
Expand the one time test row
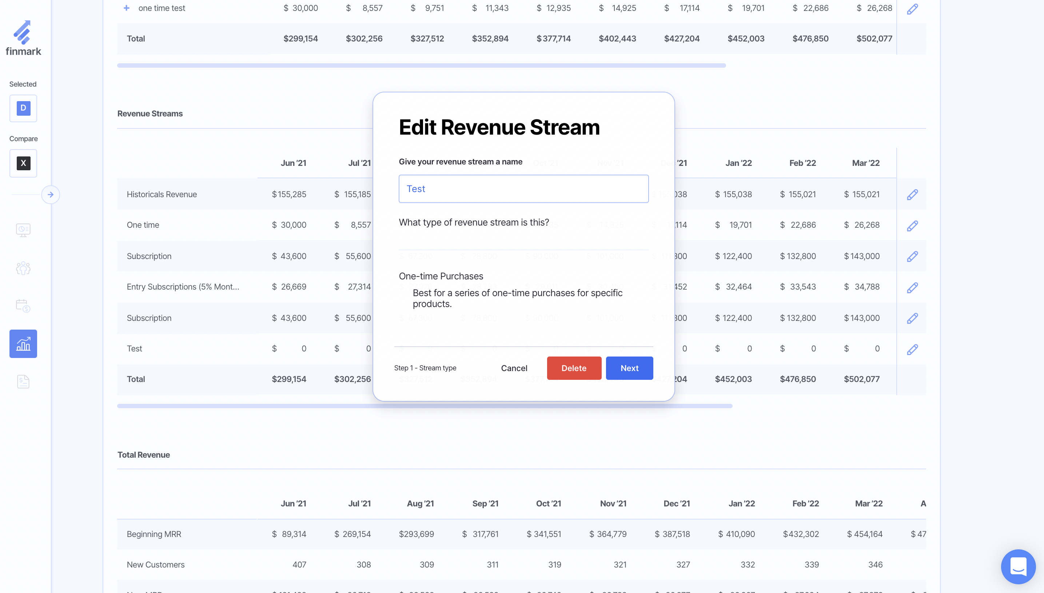(127, 8)
